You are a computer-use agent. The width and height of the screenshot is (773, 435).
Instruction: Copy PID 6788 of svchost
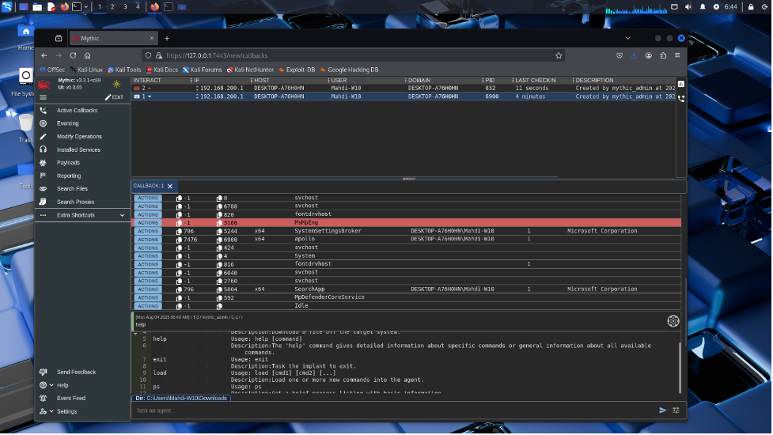219,206
